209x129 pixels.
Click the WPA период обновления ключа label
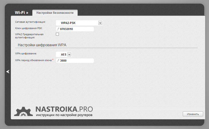click(x=34, y=60)
